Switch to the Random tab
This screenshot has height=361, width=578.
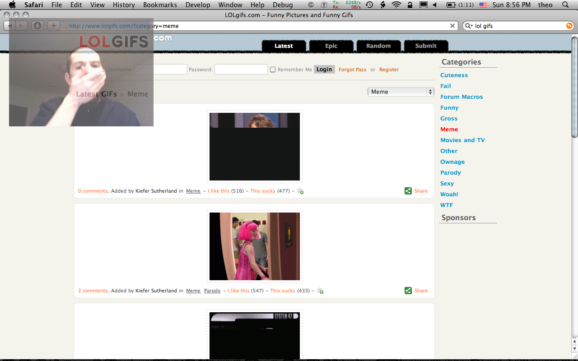click(378, 46)
